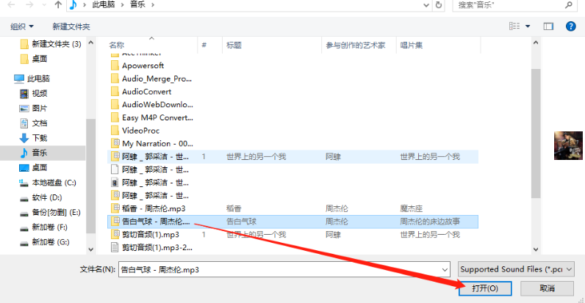Click the 取消 button
Image resolution: width=585 pixels, height=303 pixels.
(547, 288)
